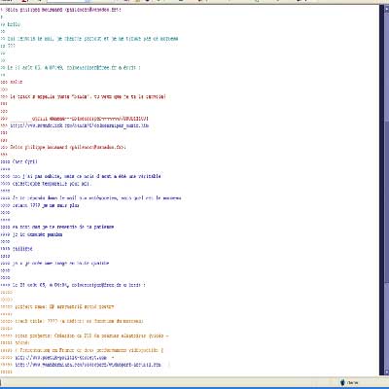Open the last quoted URL ending in .htm
The height and width of the screenshot is (389, 389).
click(88, 365)
